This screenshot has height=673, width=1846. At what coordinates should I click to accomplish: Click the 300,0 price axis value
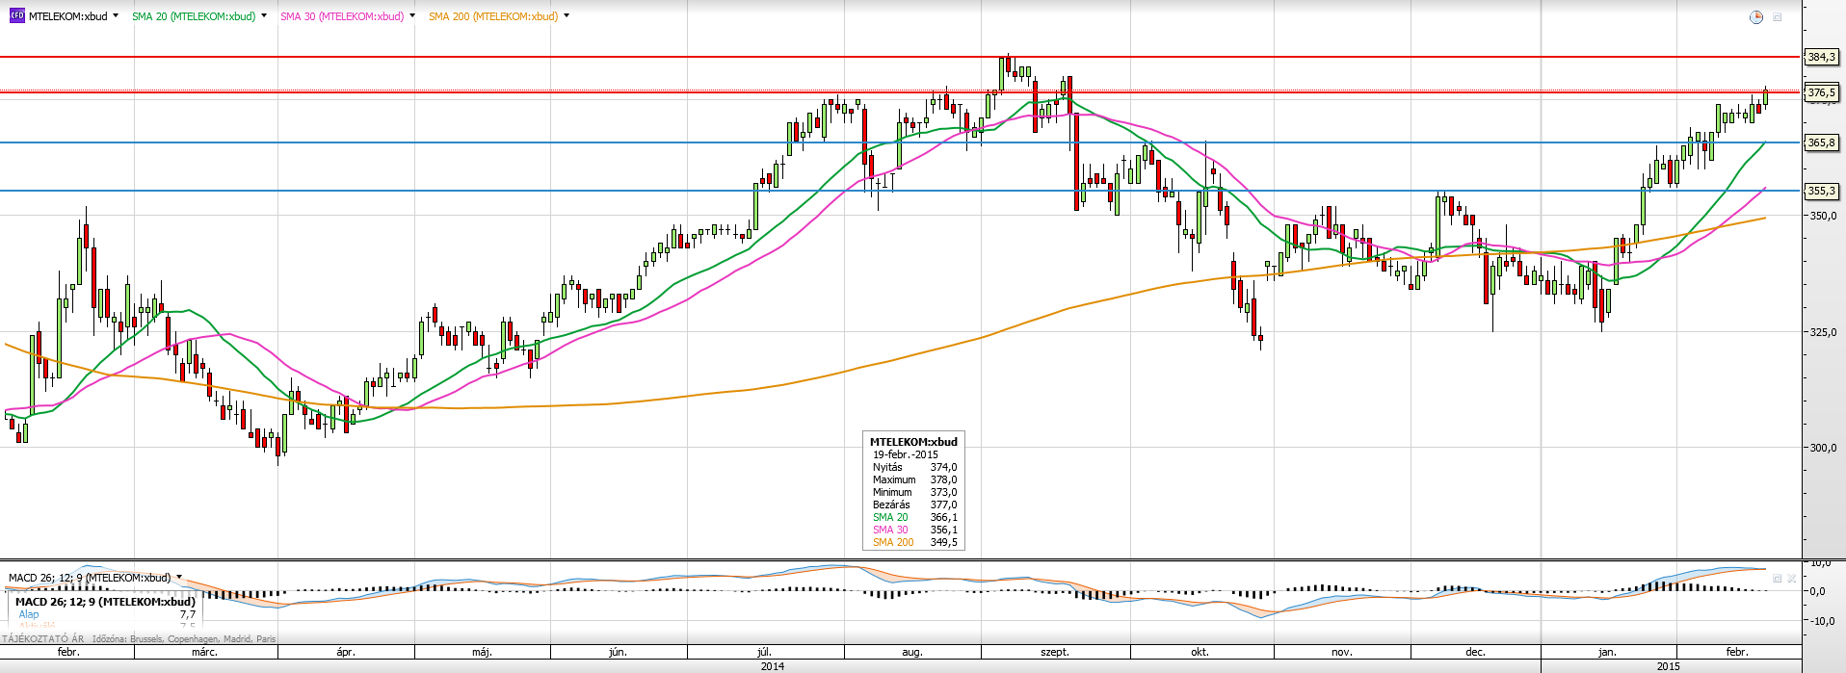[x=1822, y=448]
